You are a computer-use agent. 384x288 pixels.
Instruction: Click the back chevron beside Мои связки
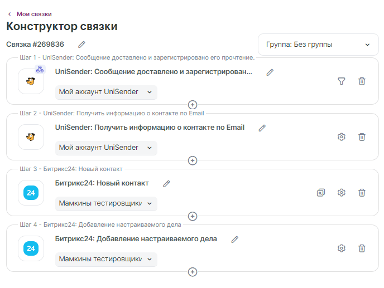pyautogui.click(x=9, y=14)
